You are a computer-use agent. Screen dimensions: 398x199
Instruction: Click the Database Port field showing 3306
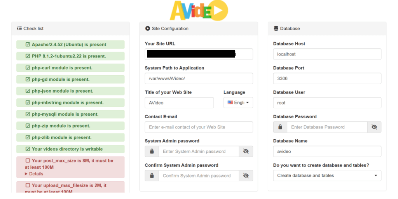pyautogui.click(x=327, y=78)
